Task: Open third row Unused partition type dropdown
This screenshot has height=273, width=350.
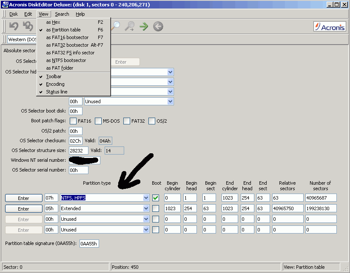Action: 146,219
